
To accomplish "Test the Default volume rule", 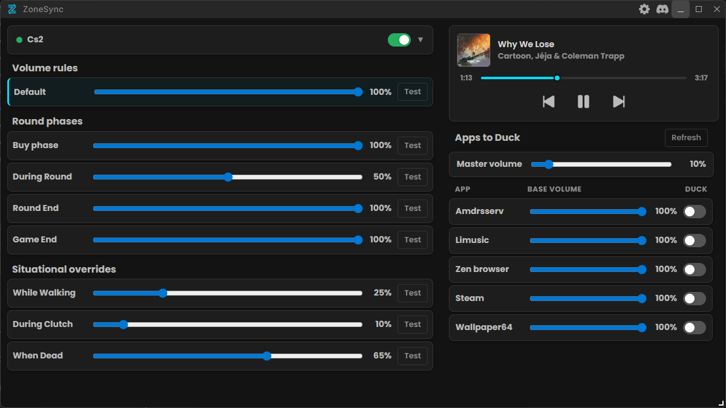I will tap(413, 92).
